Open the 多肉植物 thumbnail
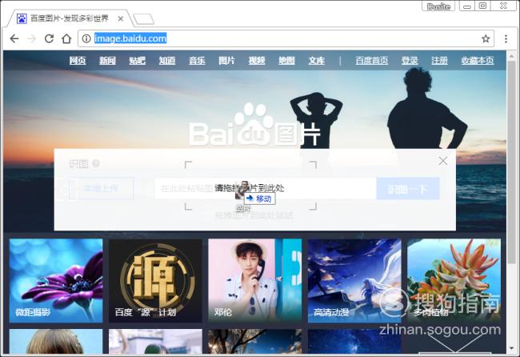The width and height of the screenshot is (520, 357). tap(454, 280)
